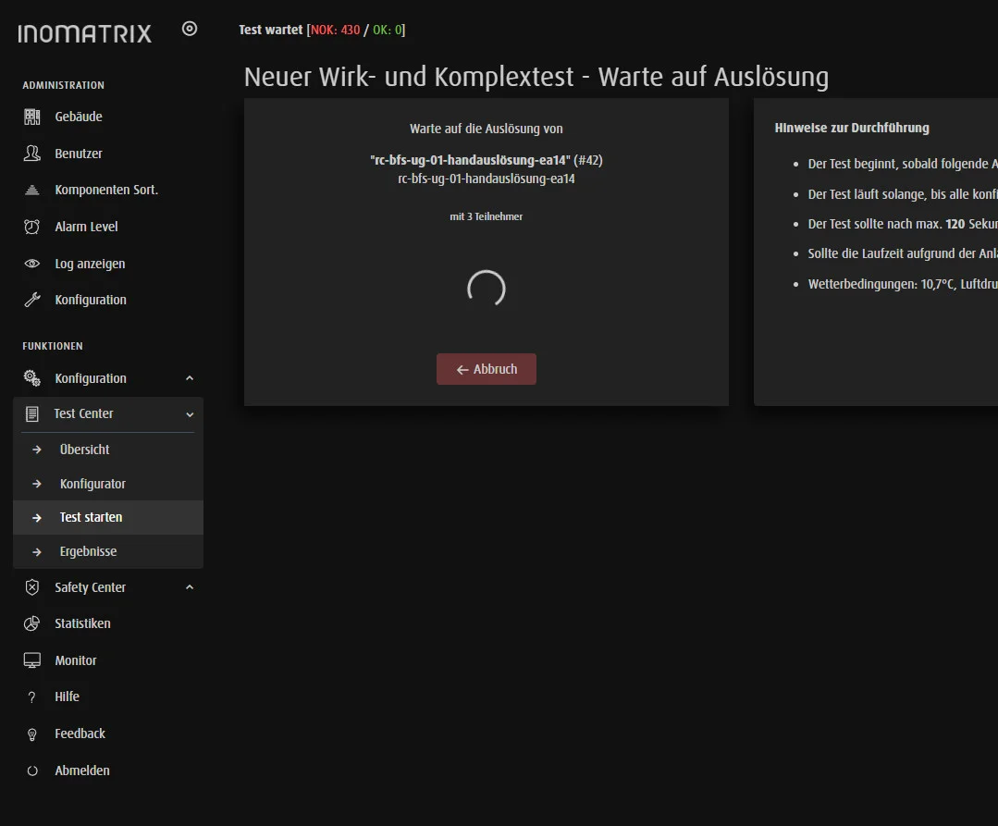
Task: Click the Konfiguration wrench icon
Action: [x=32, y=300]
